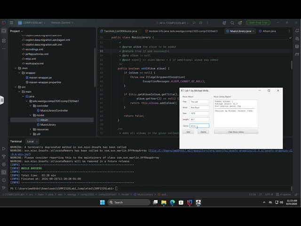The width and height of the screenshot is (301, 226).
Task: Switch to Album.java editor tab
Action: [x=267, y=31]
